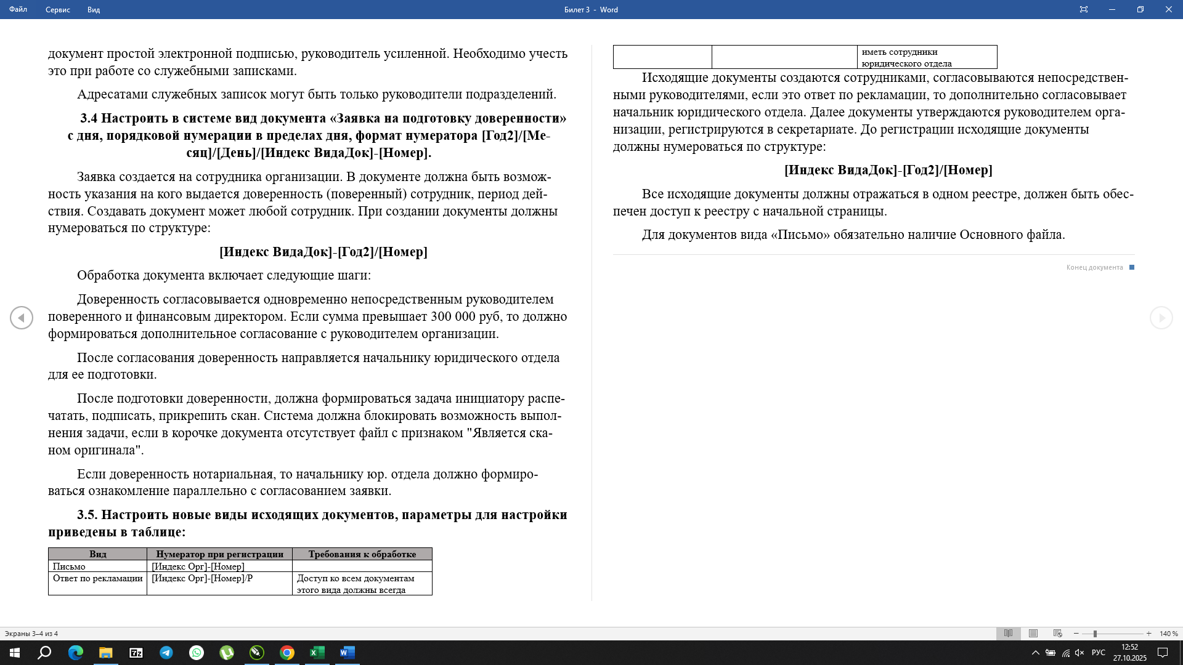This screenshot has height=665, width=1183.
Task: Click the muted volume tray icon
Action: (1079, 653)
